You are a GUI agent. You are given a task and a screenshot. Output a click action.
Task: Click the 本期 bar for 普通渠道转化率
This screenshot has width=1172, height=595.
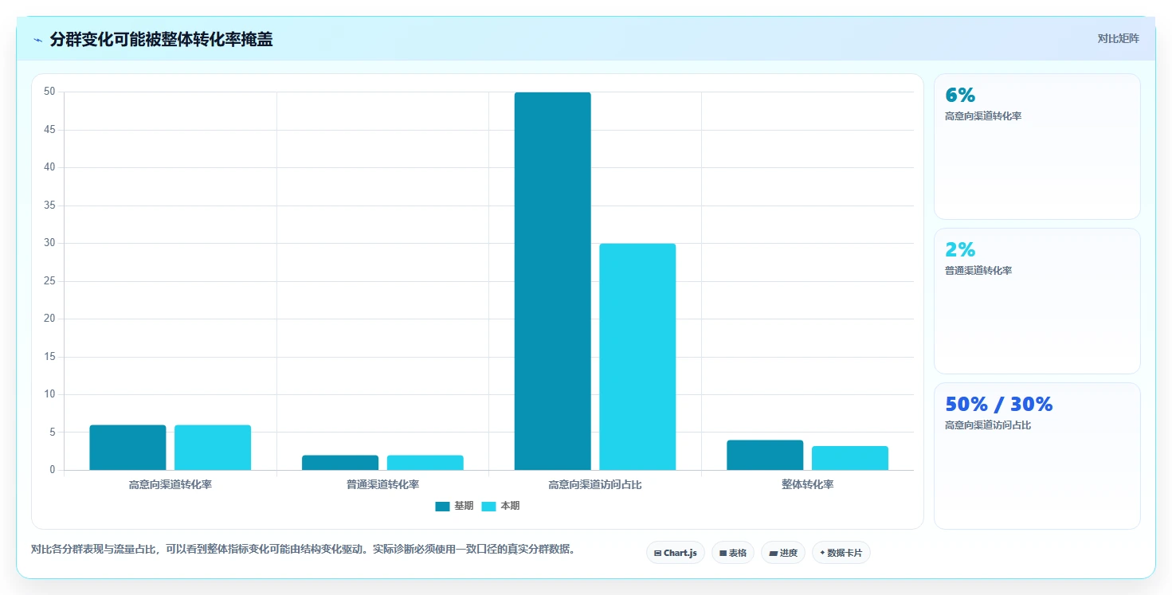pos(425,463)
